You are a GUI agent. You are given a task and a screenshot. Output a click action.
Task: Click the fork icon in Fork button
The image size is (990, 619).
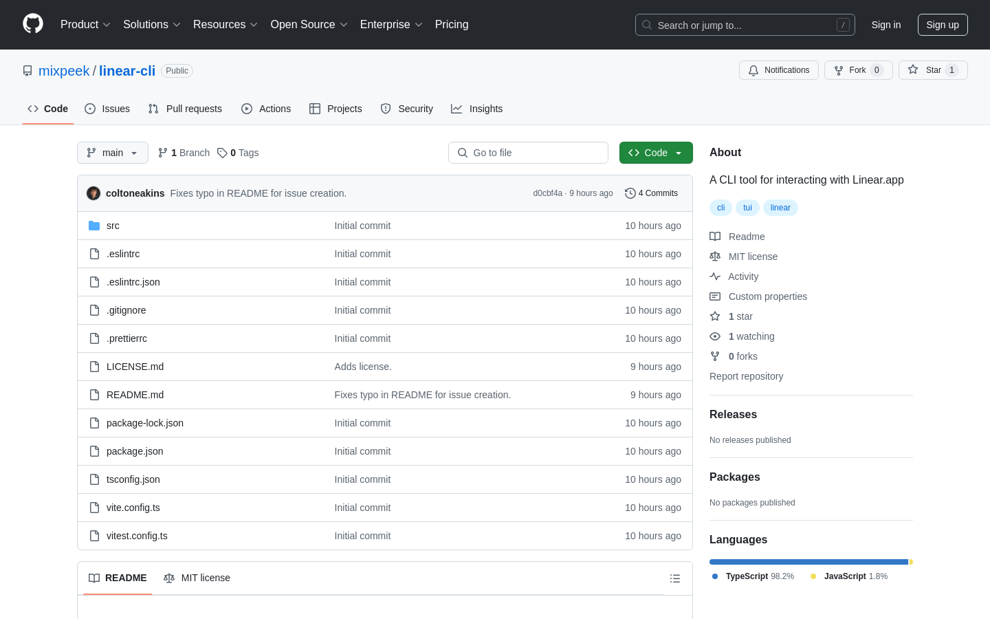[839, 70]
